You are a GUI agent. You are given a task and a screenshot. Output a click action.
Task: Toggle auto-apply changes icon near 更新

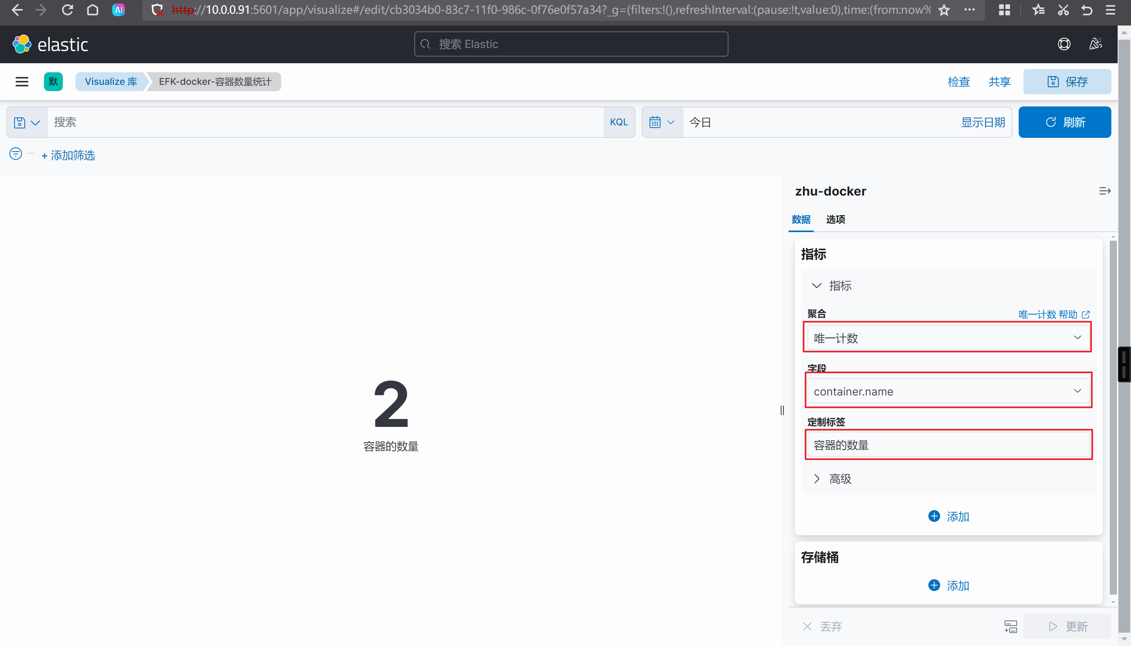pos(1010,626)
